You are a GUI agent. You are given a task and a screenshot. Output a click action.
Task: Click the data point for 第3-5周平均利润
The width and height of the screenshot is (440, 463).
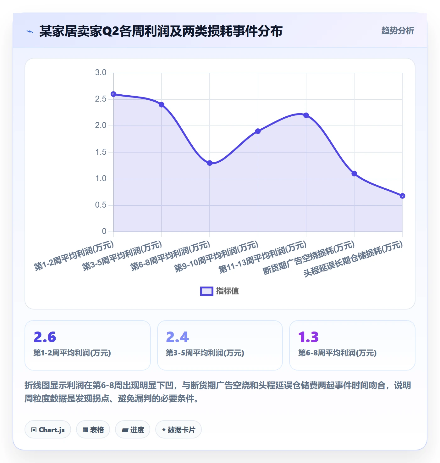pyautogui.click(x=162, y=105)
